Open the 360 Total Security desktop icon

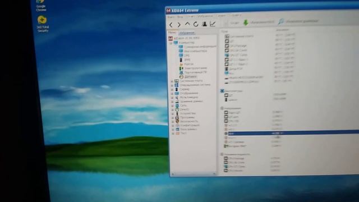click(43, 24)
